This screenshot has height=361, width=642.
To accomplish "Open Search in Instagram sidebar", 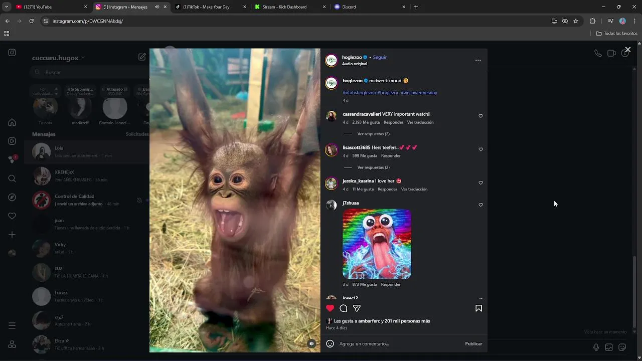I will tap(12, 178).
